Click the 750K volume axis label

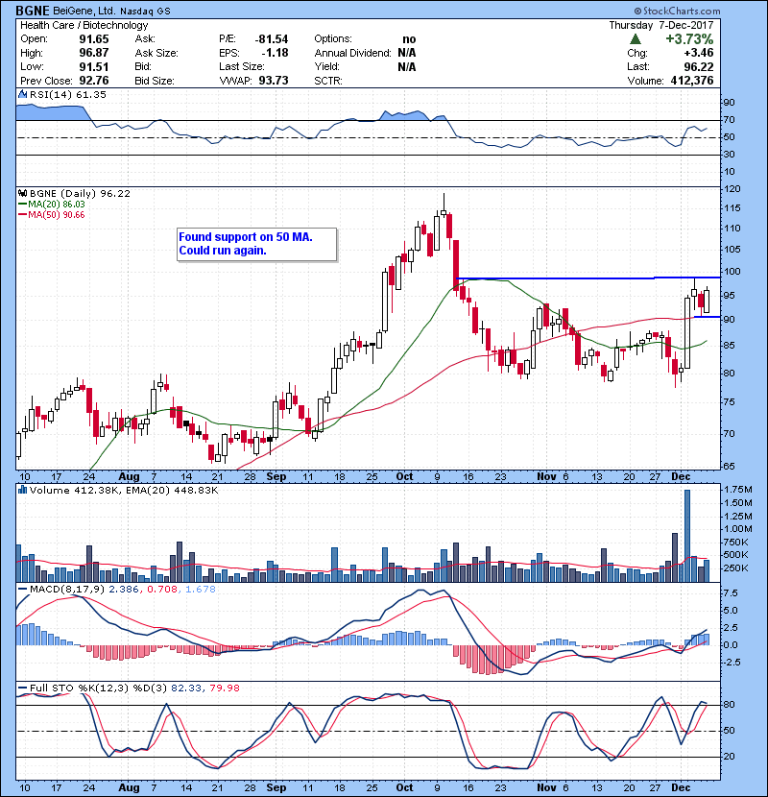[x=735, y=542]
